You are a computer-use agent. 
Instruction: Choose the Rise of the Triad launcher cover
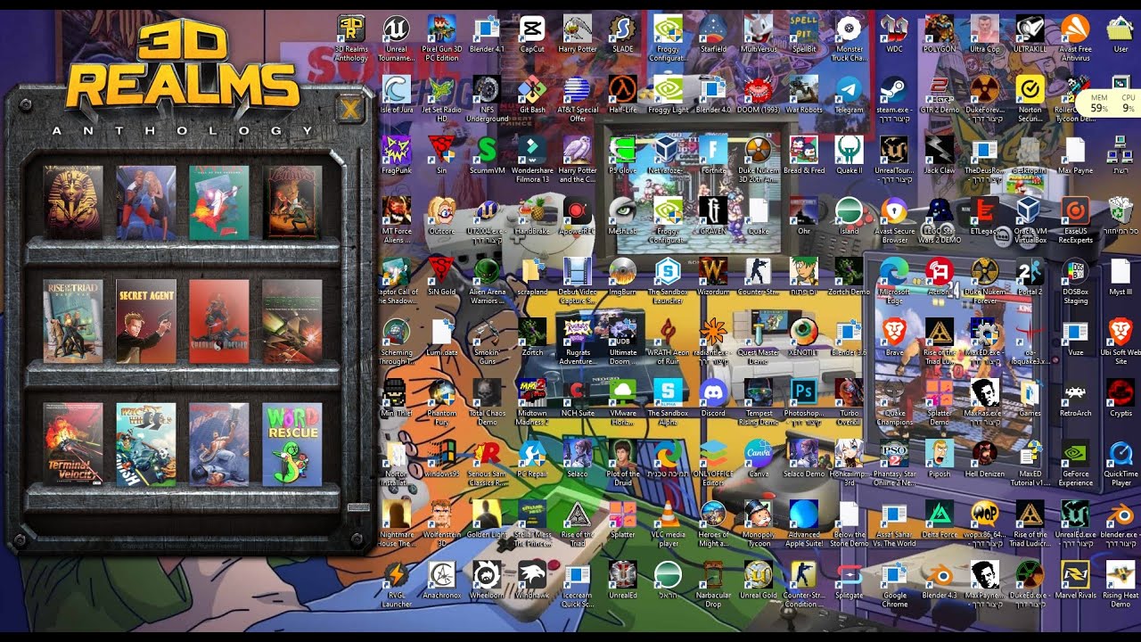coord(73,321)
